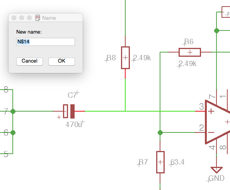This screenshot has width=230, height=190.
Task: Select capacitor C7 symbol
Action: [69, 111]
